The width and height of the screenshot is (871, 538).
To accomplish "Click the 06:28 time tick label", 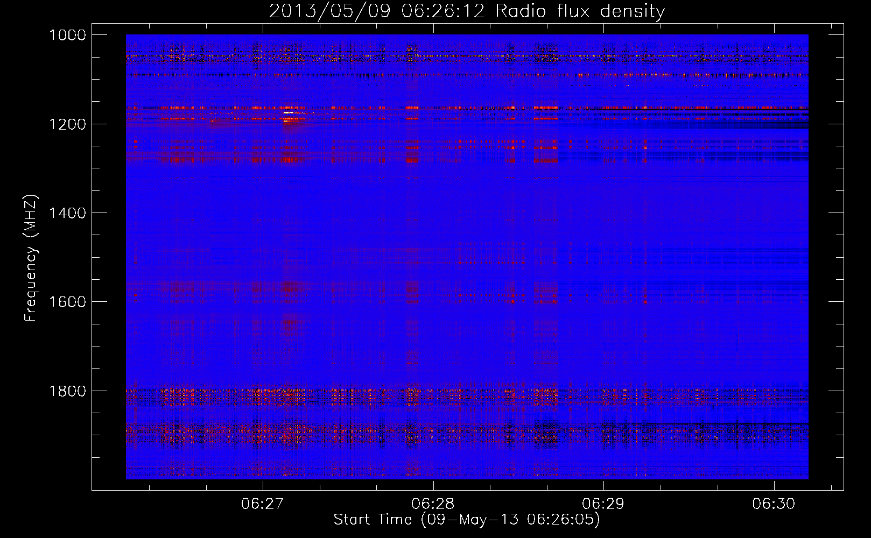I will [x=433, y=504].
